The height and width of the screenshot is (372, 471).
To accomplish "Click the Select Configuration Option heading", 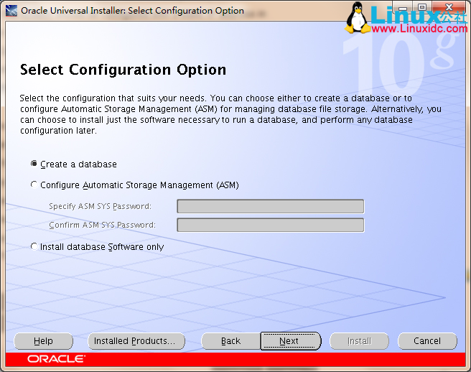I will point(123,70).
